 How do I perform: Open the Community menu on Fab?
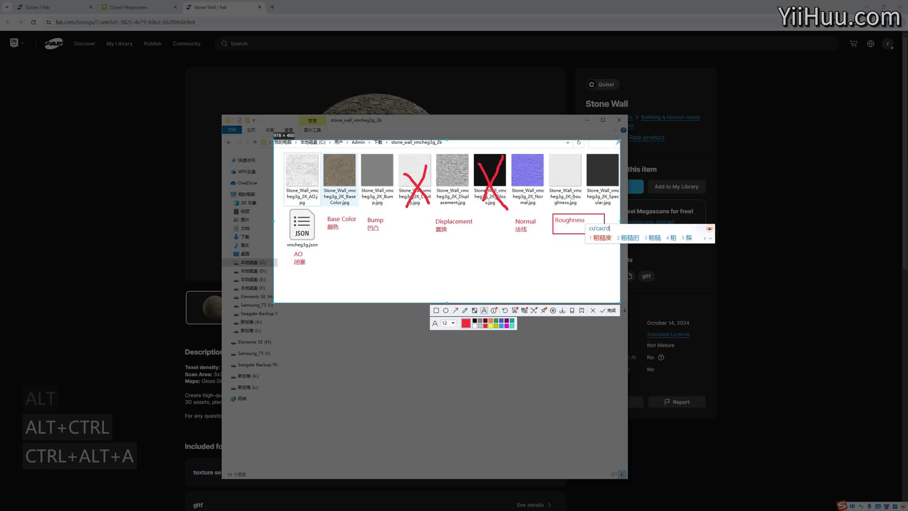point(186,44)
